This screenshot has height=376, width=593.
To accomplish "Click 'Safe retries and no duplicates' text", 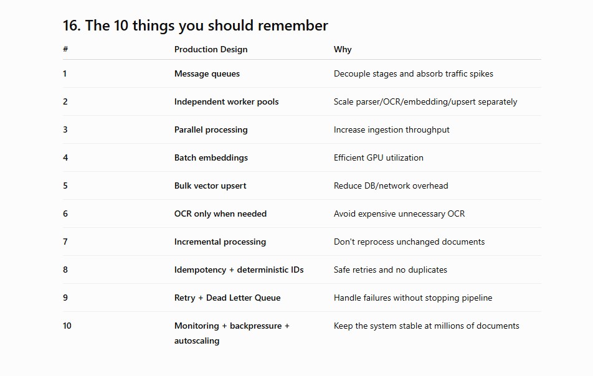I will tap(391, 270).
